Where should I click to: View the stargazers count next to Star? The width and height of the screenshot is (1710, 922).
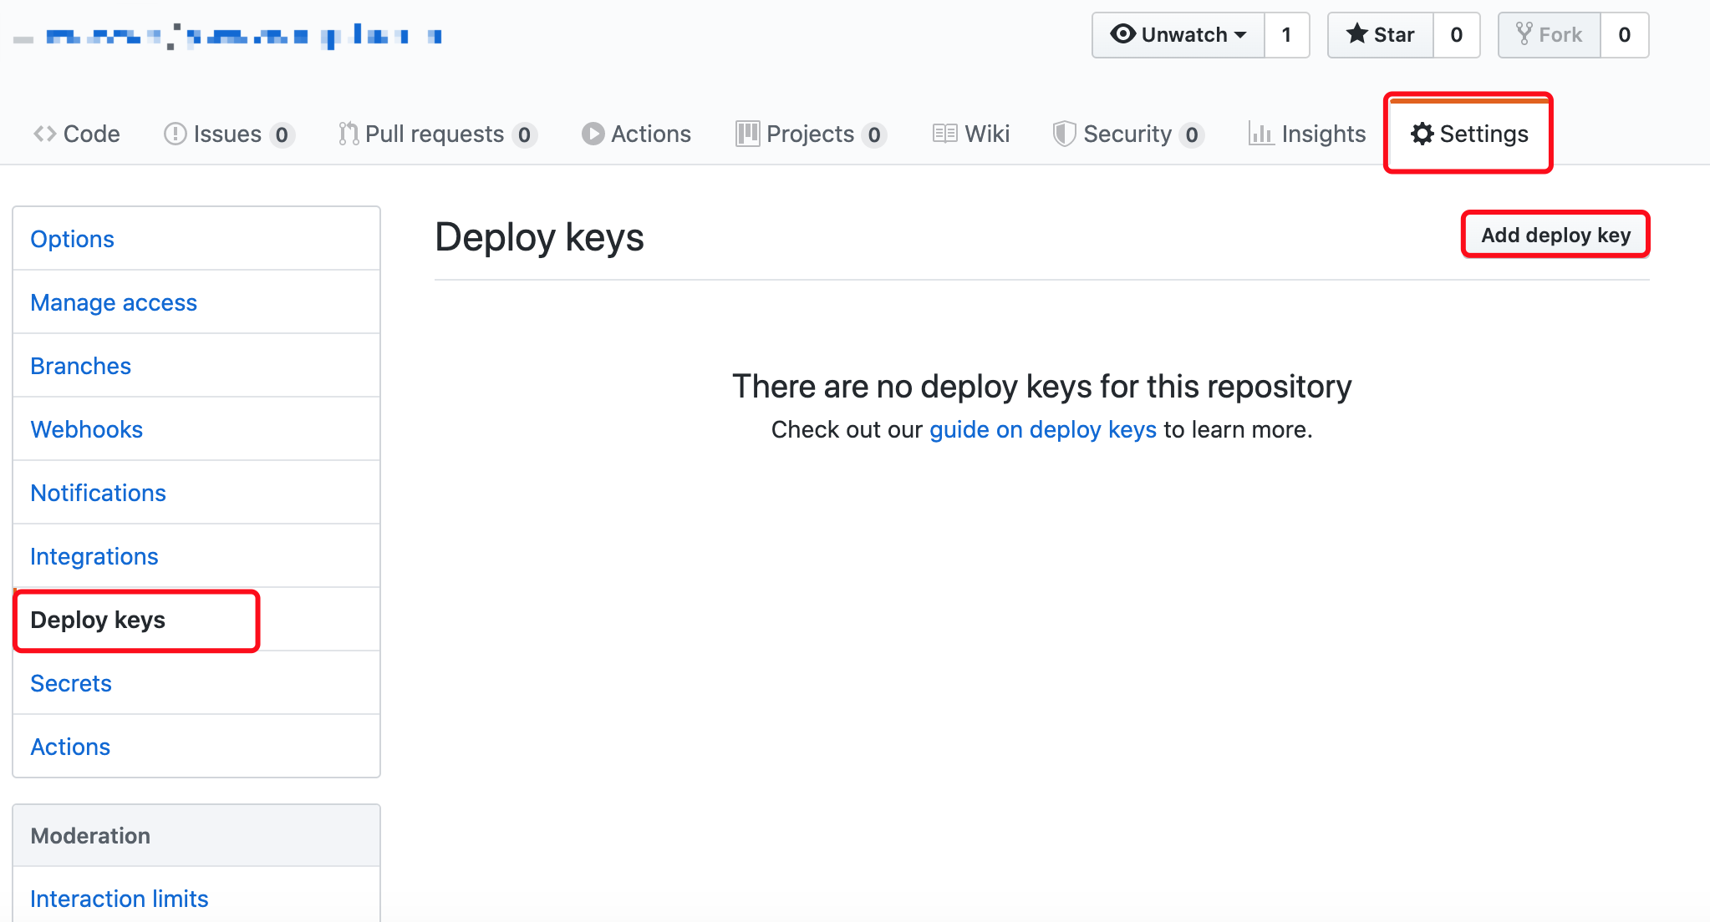[1456, 35]
